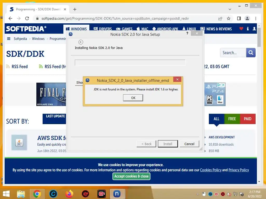266x199 pixels.
Task: Click the Softpedia breadcrumb link
Action: 20,39
